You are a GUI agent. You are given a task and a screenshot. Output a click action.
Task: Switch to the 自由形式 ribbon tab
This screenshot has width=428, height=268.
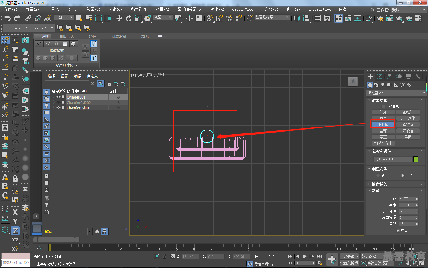pos(67,36)
